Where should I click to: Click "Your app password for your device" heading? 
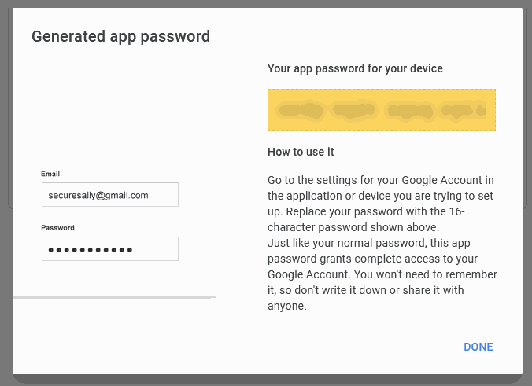[x=355, y=68]
